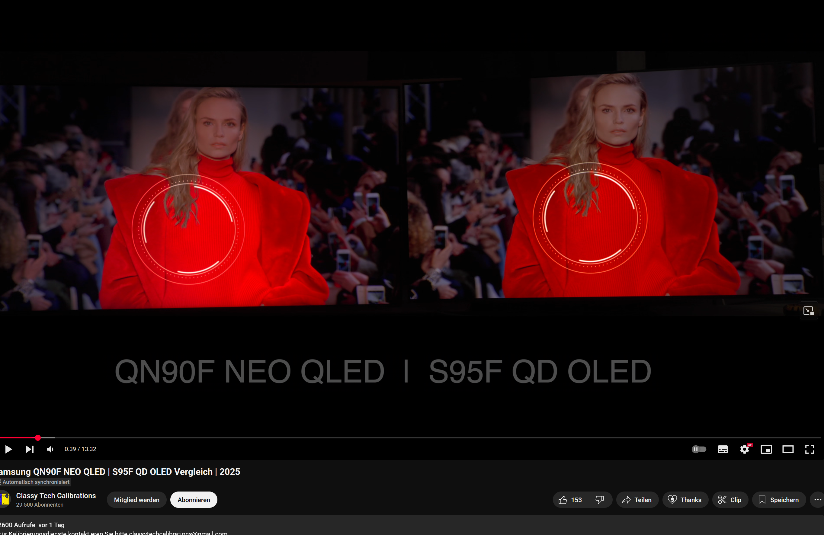824x535 pixels.
Task: Share video via Teilen button
Action: [637, 500]
